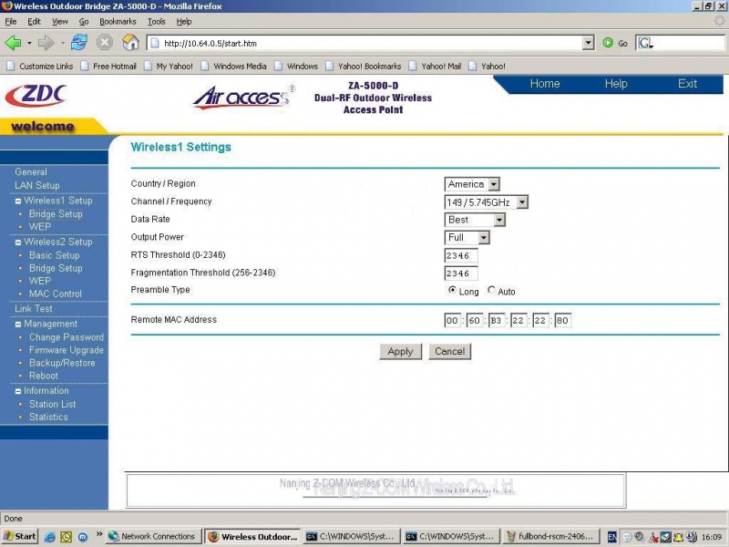Click the Air Access logo
The height and width of the screenshot is (547, 729).
(x=240, y=95)
